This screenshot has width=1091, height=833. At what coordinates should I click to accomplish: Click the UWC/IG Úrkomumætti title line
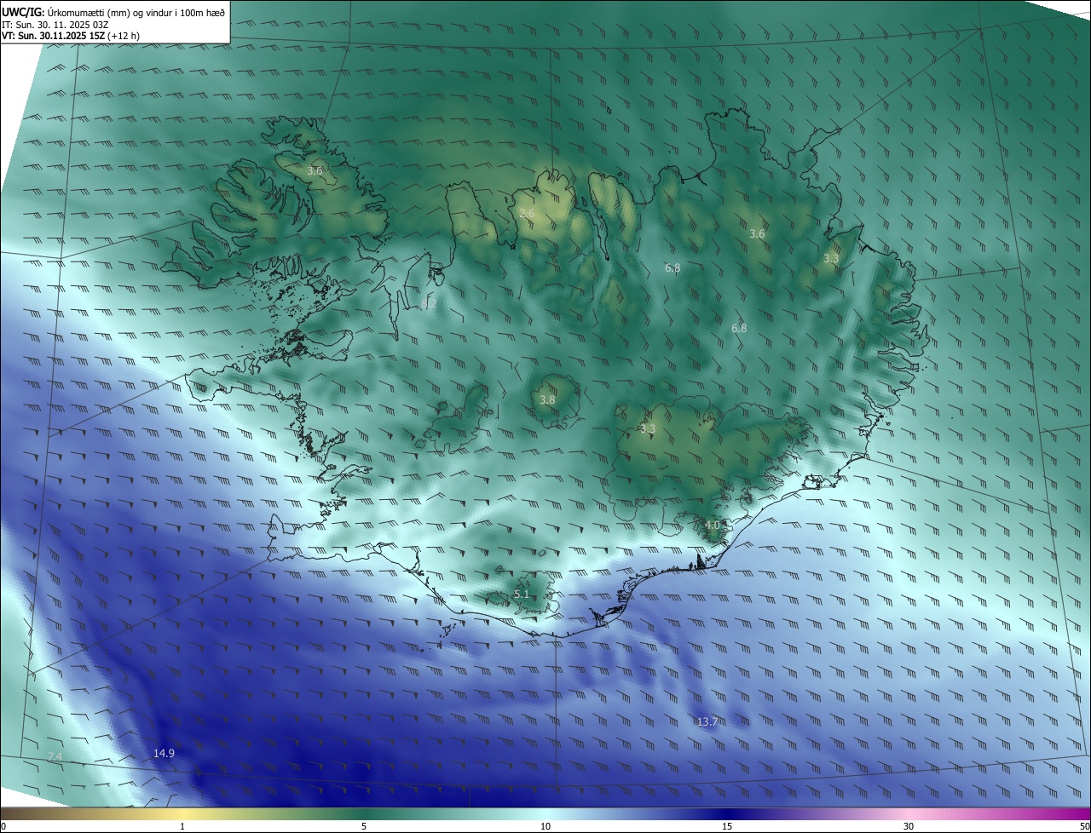tap(113, 12)
